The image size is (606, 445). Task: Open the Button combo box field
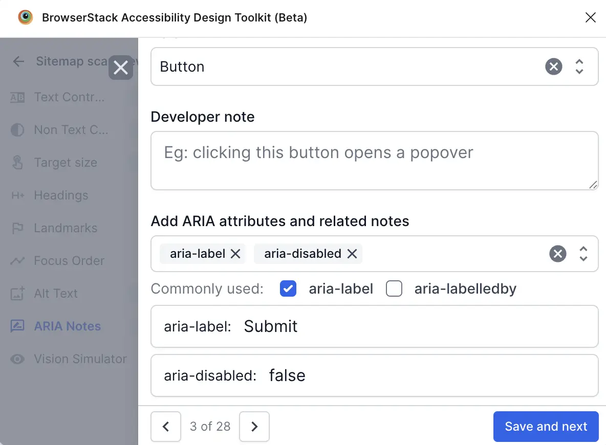375,66
